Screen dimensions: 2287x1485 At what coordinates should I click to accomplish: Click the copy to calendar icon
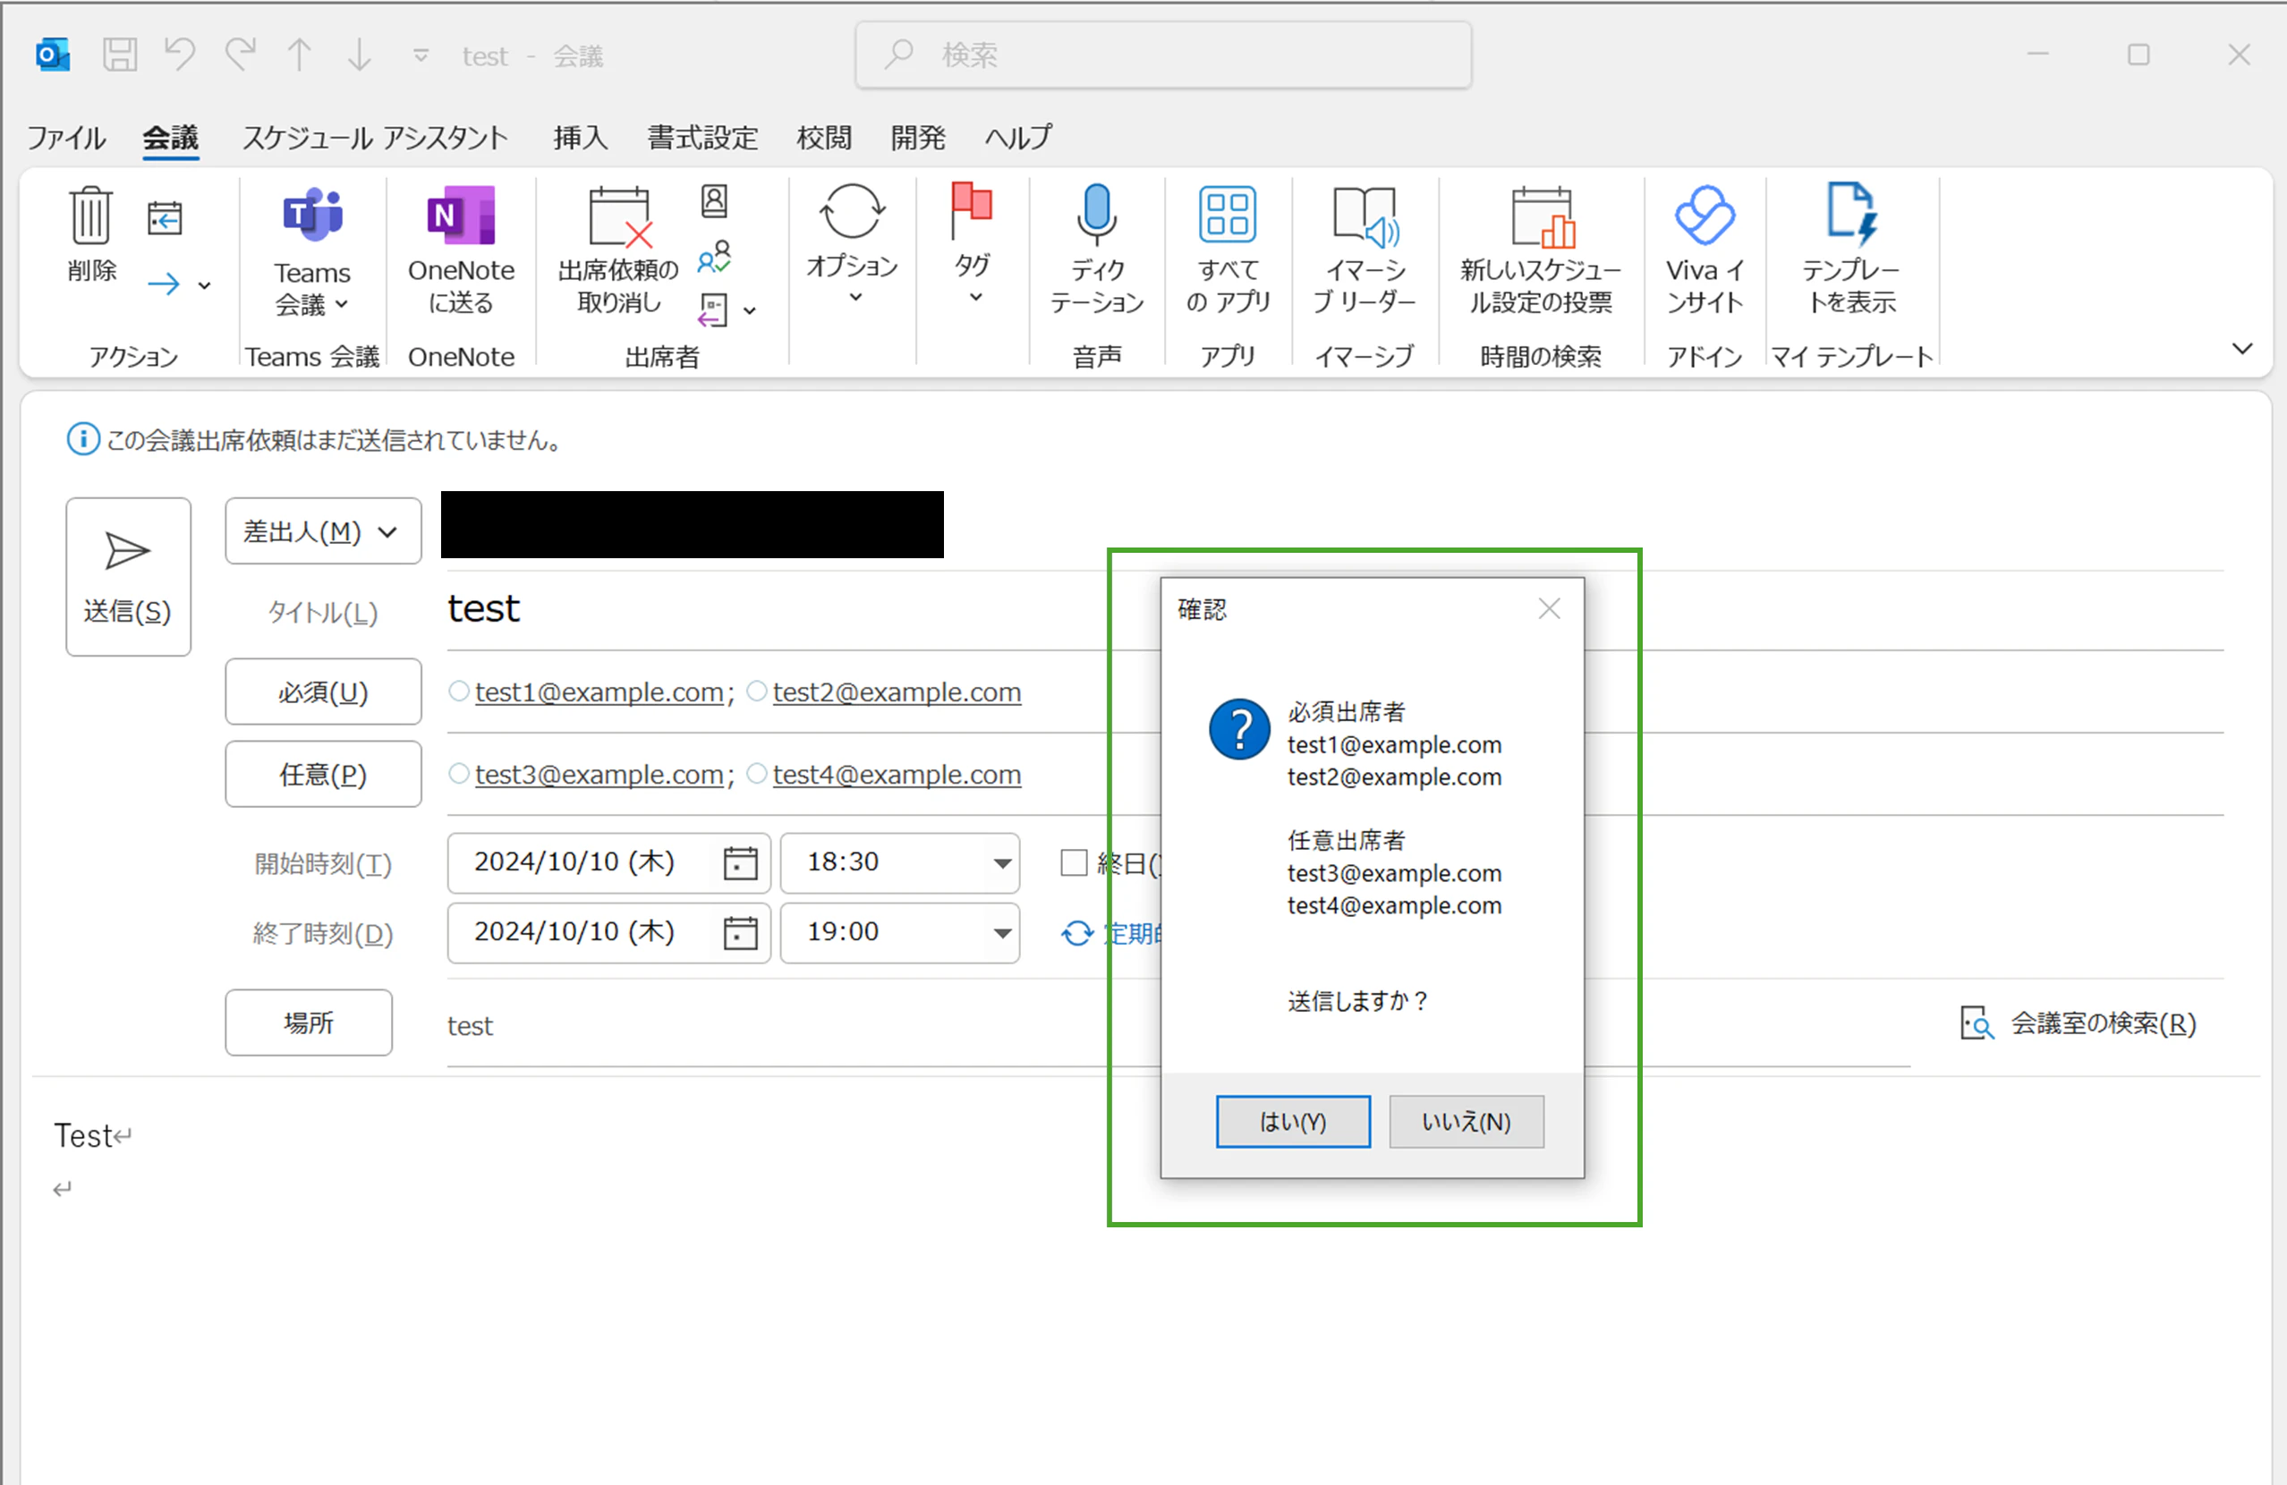[165, 218]
